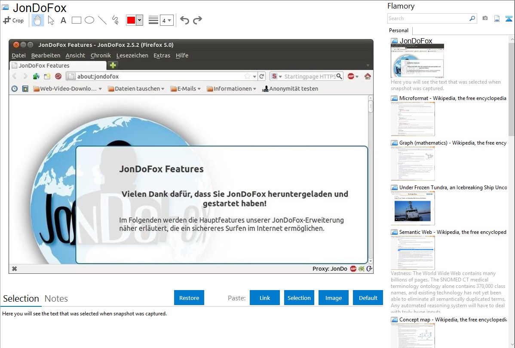Screen dimensions: 515x348
Task: Click the Proxy: JonDo status text
Action: click(x=330, y=269)
